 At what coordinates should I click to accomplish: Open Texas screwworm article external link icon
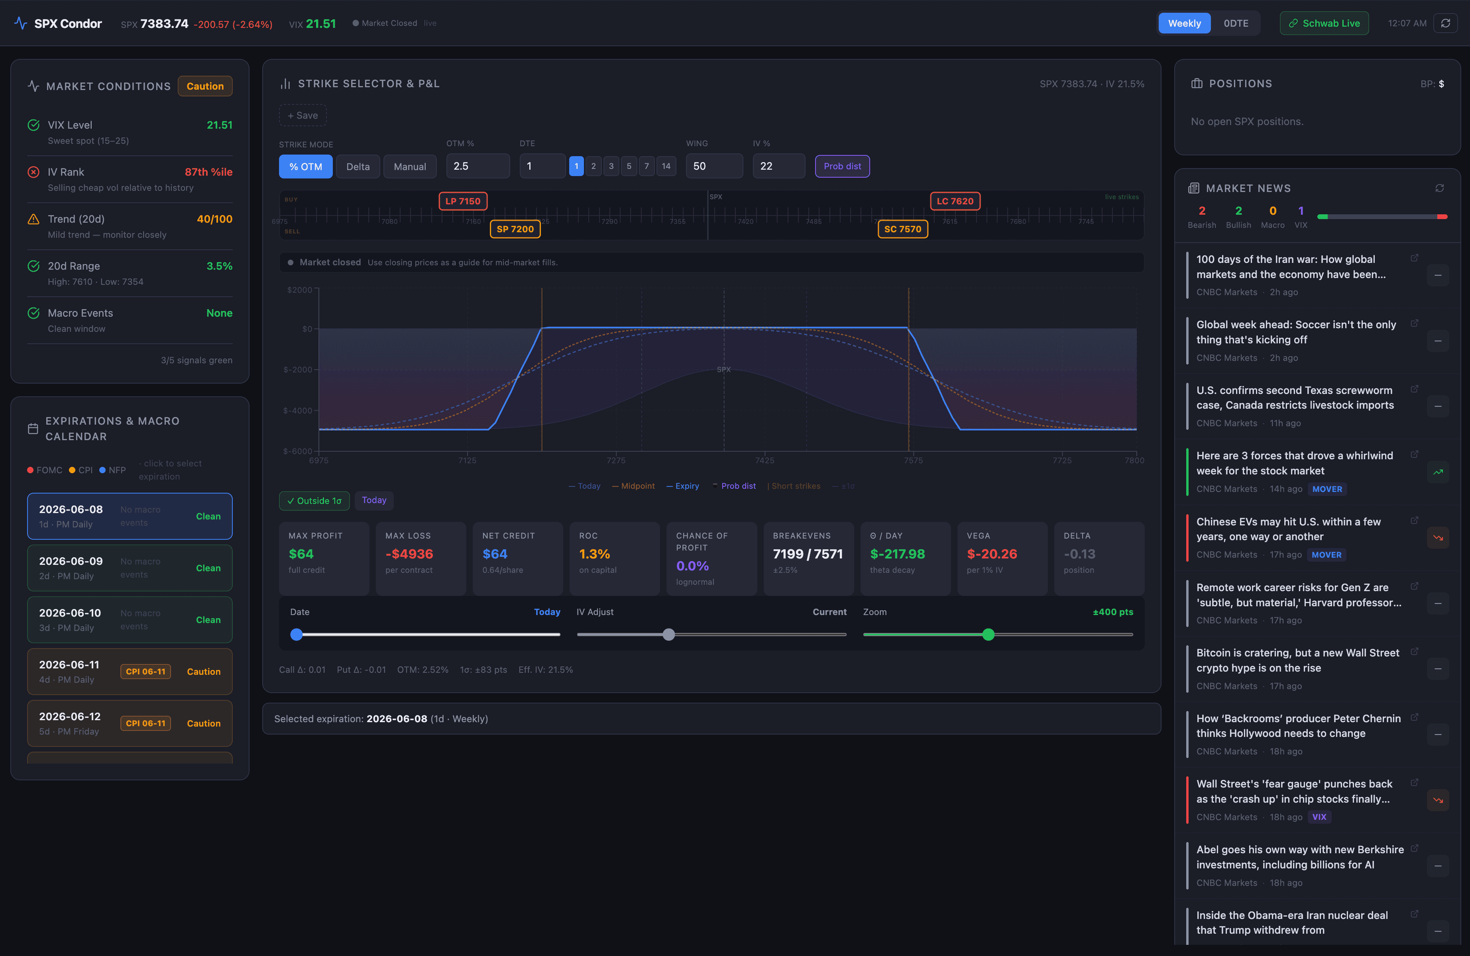coord(1415,389)
